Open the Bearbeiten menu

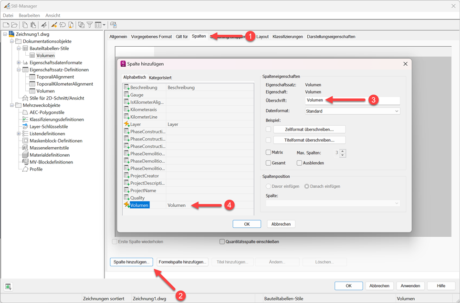(x=29, y=15)
